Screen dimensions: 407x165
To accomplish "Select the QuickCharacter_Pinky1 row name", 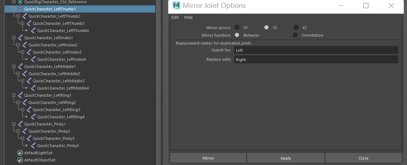I will 45,124.
